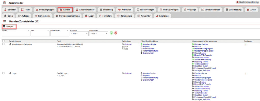Open the Ist Formel dropdown

click(x=79, y=33)
